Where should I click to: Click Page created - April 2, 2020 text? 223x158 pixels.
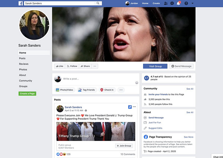(162, 151)
